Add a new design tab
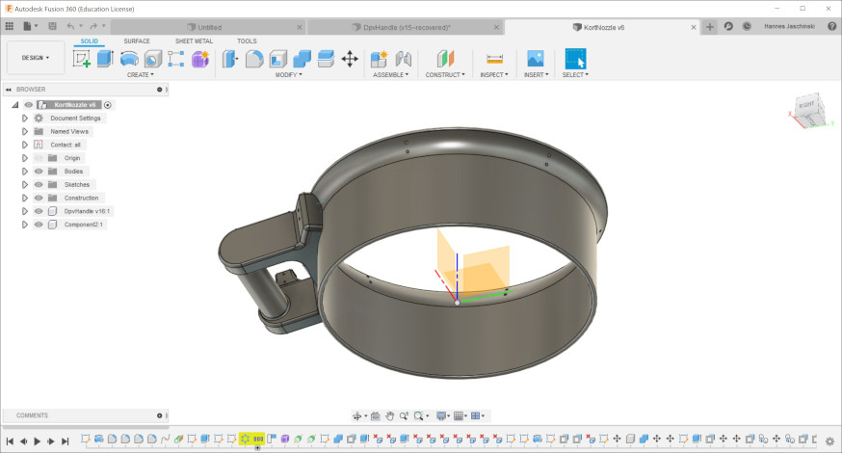Viewport: 842px width, 453px height. 710,27
